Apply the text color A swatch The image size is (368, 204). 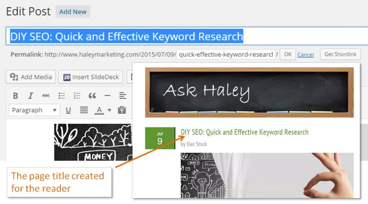99,111
